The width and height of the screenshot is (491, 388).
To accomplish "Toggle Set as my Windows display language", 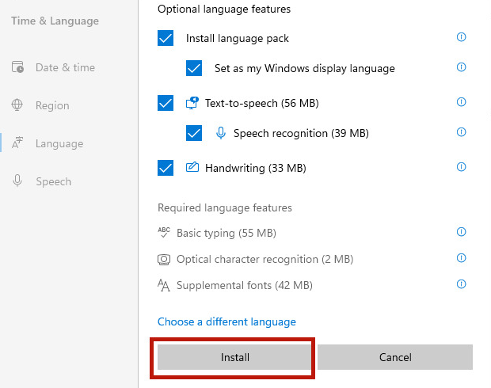I will tap(194, 68).
